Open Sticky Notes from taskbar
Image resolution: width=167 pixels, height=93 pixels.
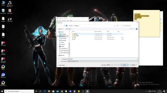(x=79, y=91)
